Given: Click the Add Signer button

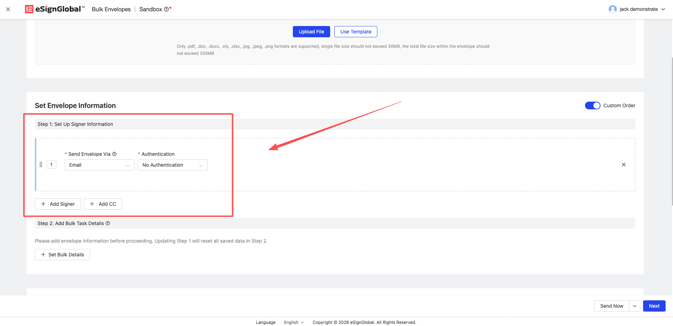Looking at the screenshot, I should [x=58, y=204].
